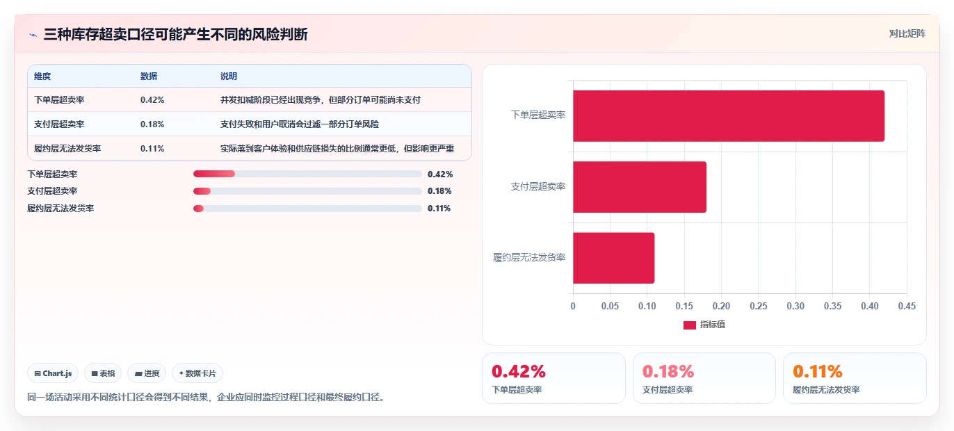Click the footer note starting 同一场活动
The height and width of the screenshot is (431, 954).
(206, 398)
